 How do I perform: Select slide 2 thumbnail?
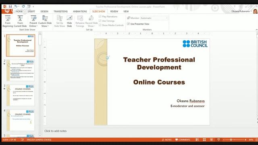pos(21,70)
